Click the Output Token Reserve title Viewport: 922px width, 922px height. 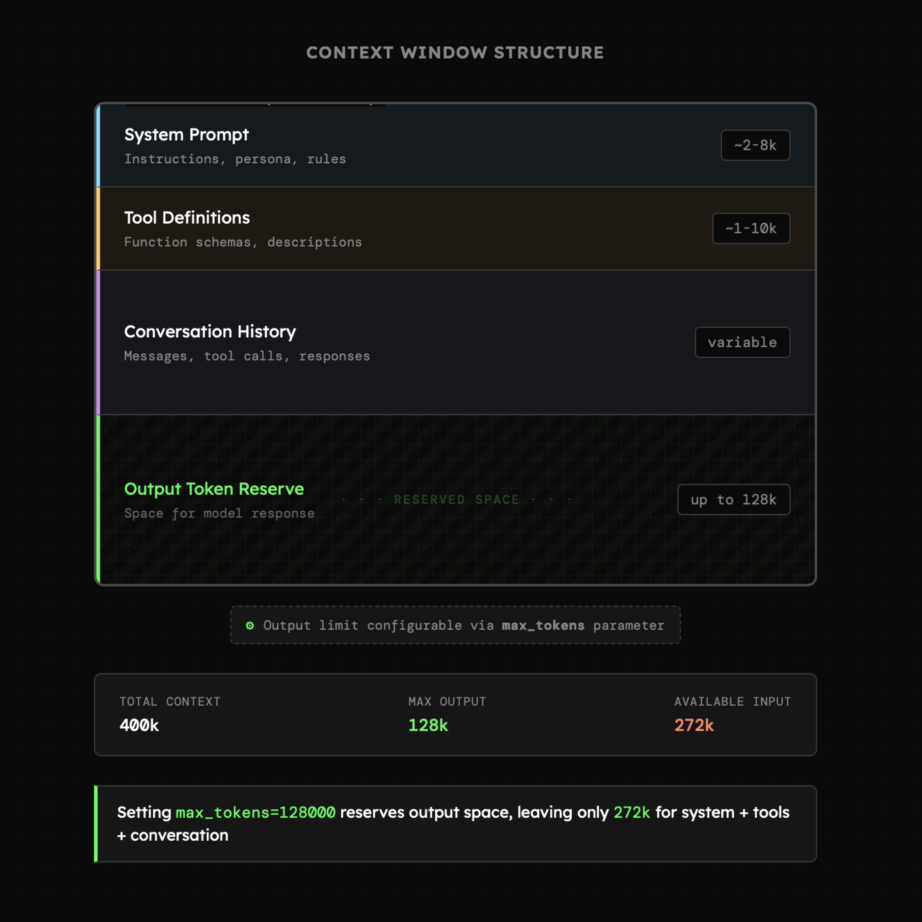(x=214, y=489)
